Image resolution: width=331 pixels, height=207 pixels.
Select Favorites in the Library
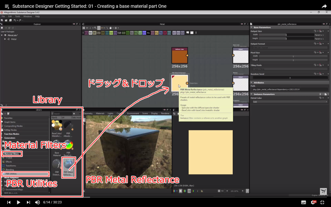click(8, 118)
